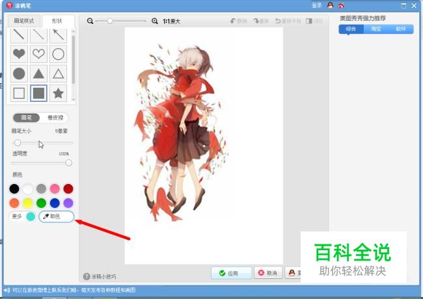Select the solid line shape
The image size is (423, 299).
[19, 35]
